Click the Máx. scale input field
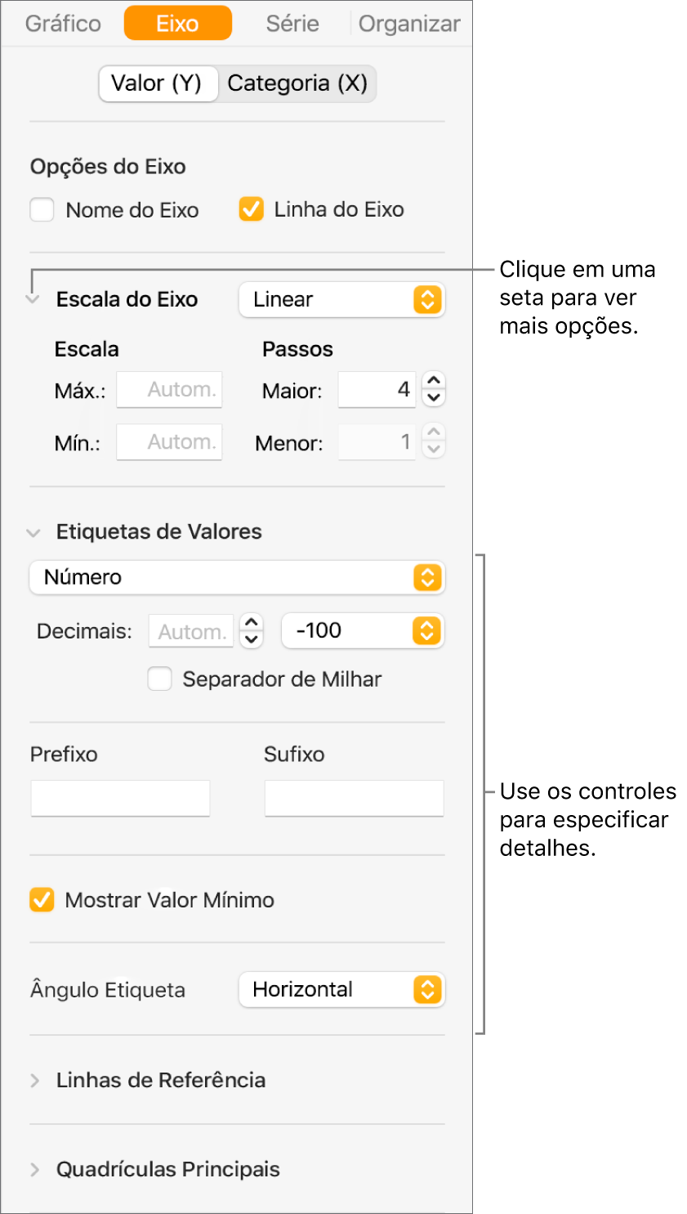 coord(169,390)
